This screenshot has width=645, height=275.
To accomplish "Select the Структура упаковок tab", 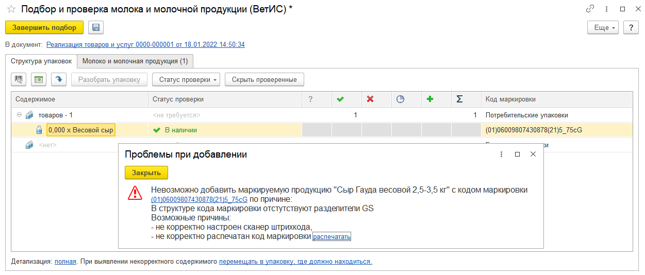I will tap(41, 61).
